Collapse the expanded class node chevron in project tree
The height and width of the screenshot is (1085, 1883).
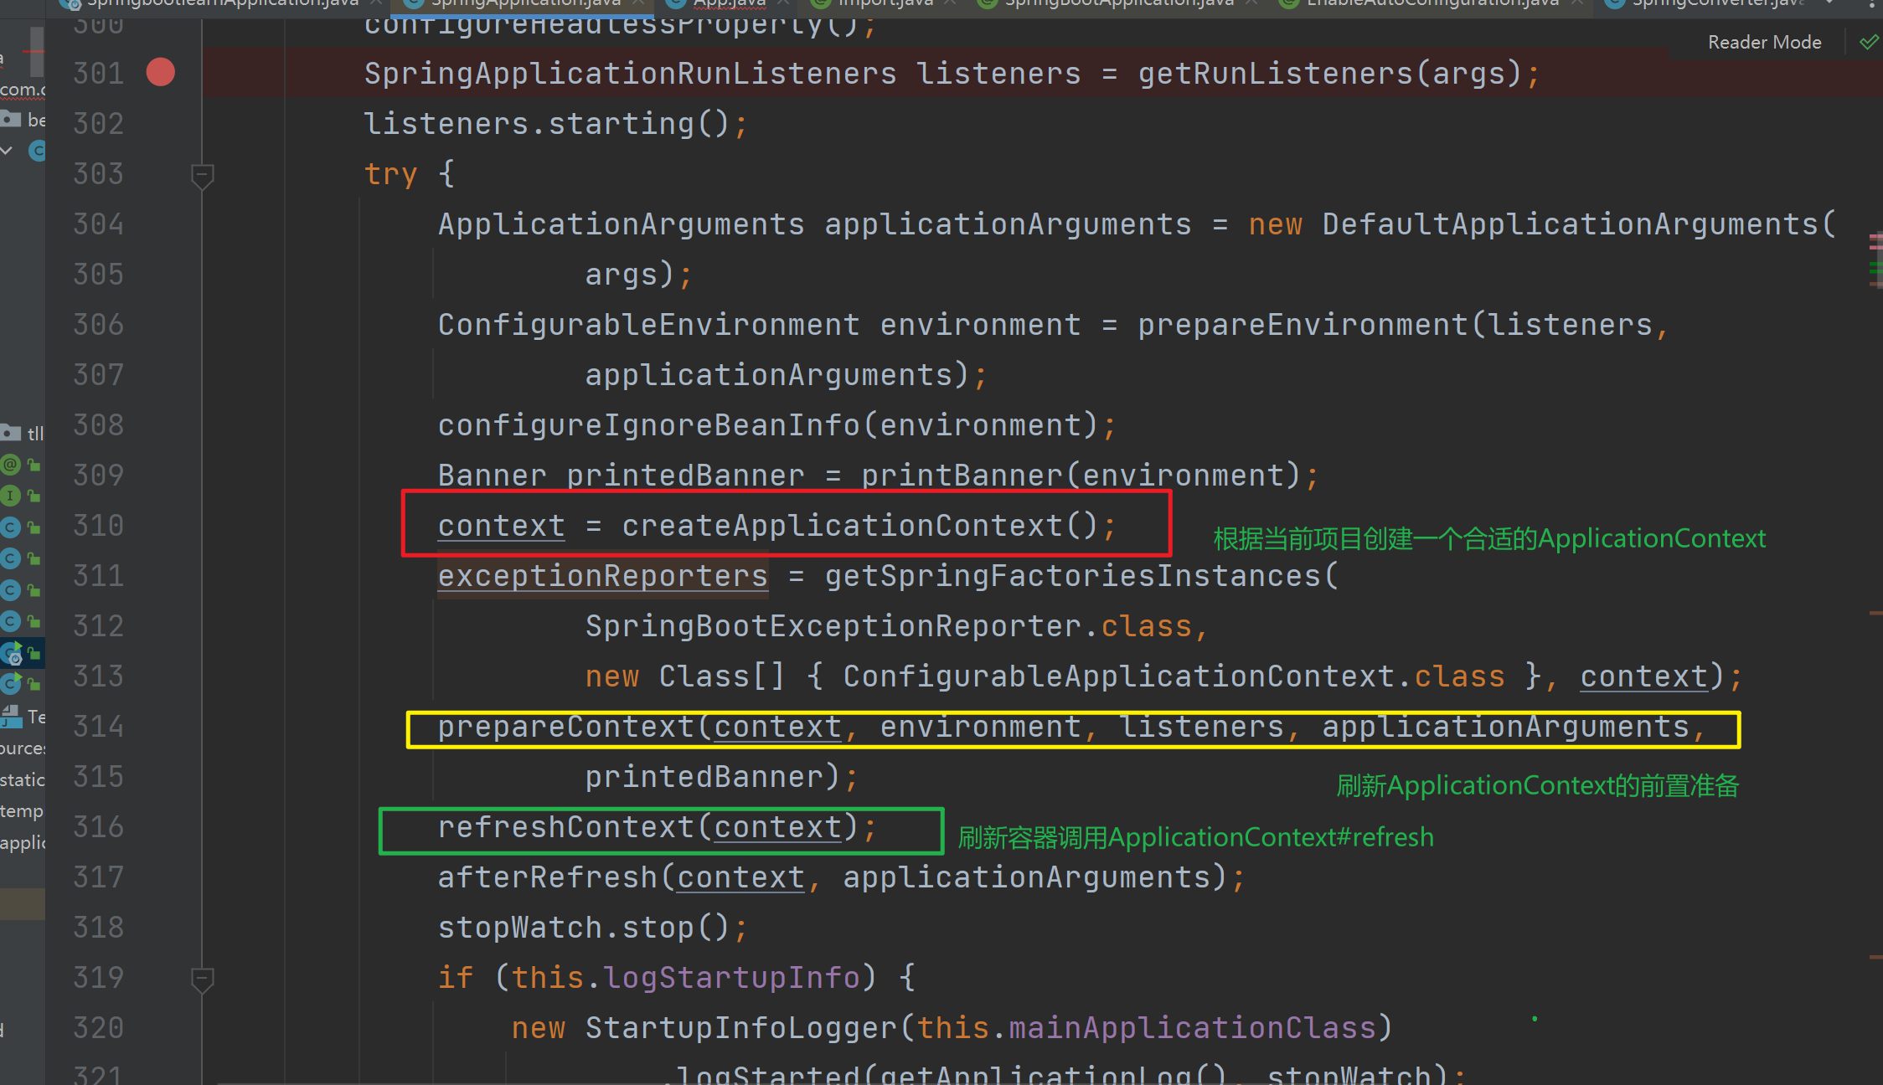7,151
